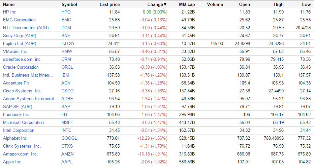This screenshot has height=167, width=314.
Task: Sort by the Change column arrow
Action: (165, 5)
